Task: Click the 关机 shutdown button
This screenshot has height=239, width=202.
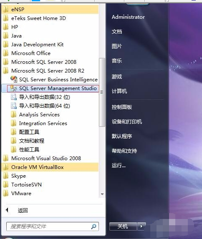Action: click(x=123, y=226)
